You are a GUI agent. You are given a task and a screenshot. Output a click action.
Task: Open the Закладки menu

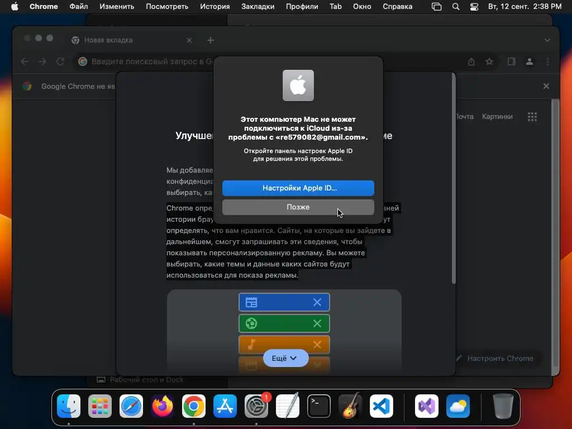pos(258,6)
